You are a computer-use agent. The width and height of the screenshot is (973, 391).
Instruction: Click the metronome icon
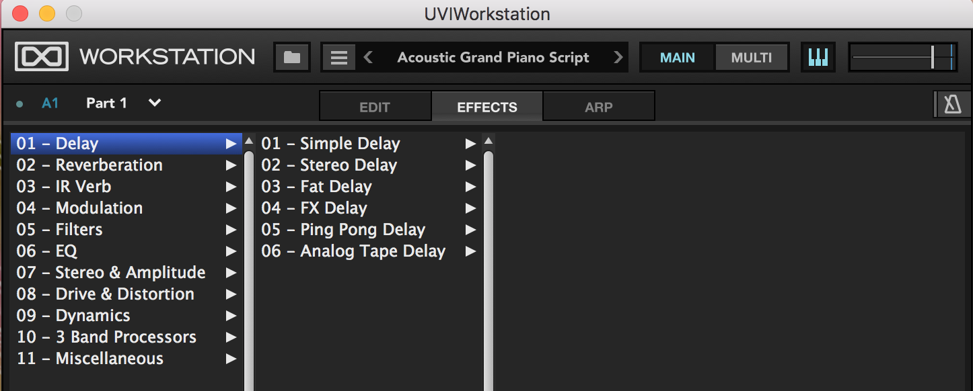[x=953, y=104]
